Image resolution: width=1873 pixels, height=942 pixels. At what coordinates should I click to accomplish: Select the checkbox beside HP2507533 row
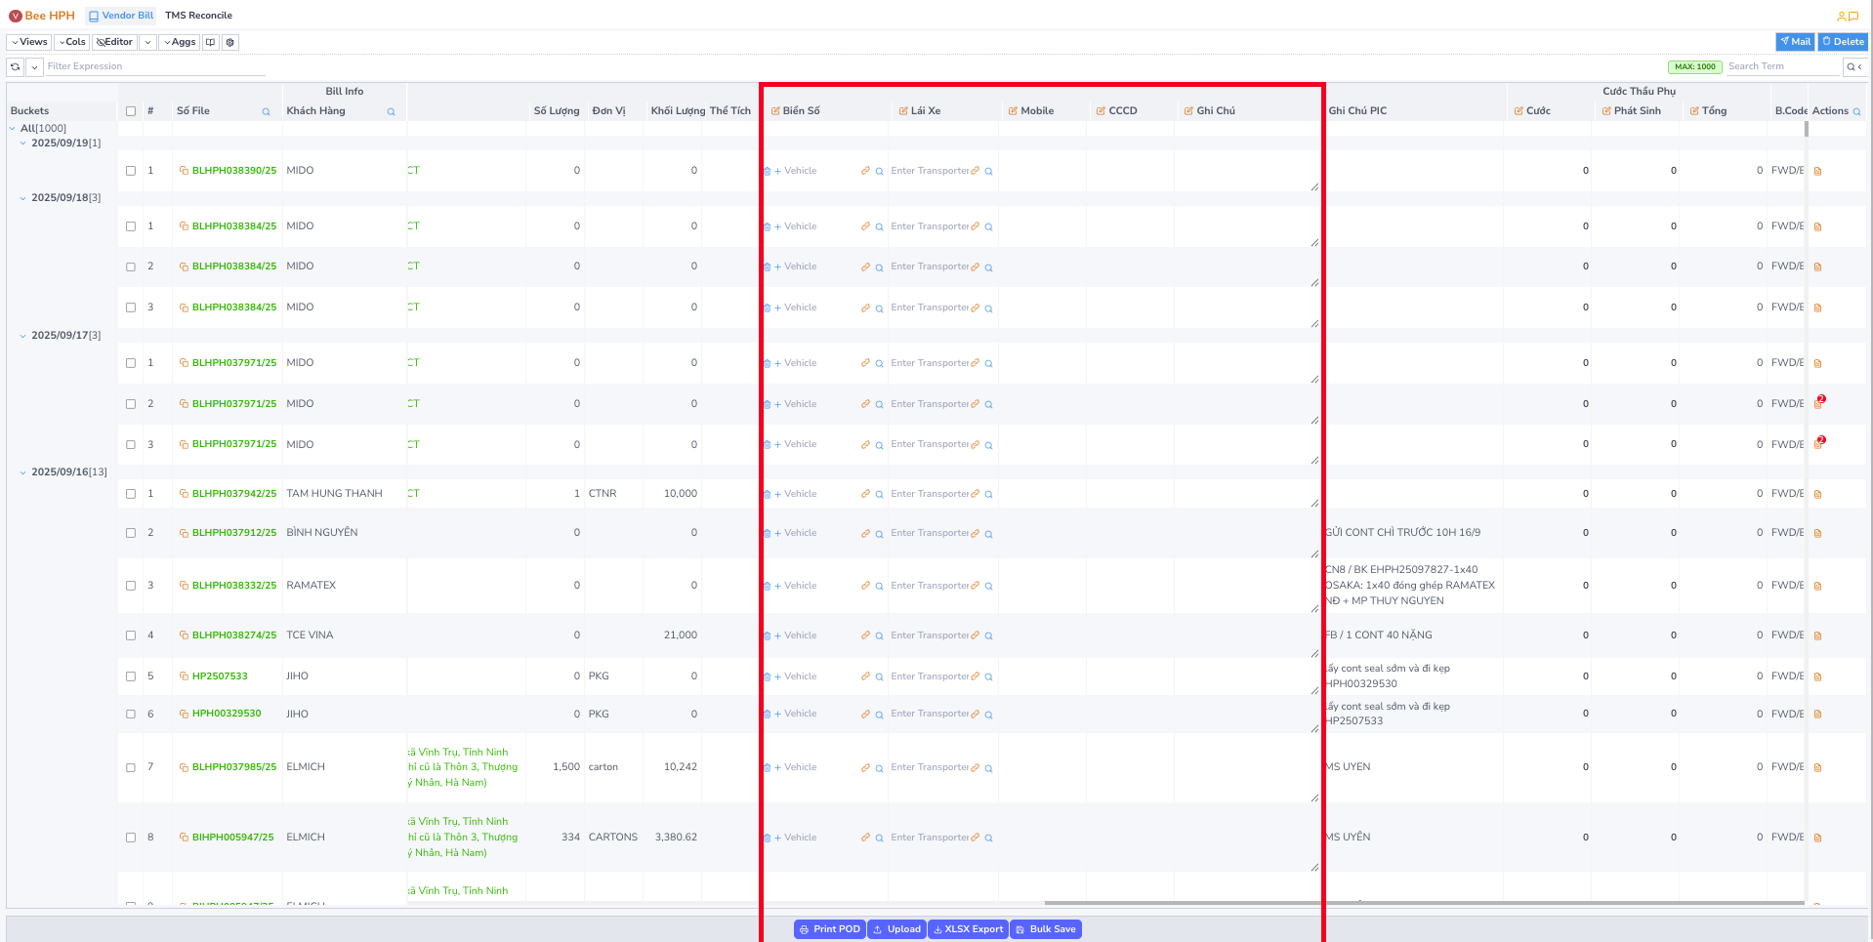coord(131,676)
